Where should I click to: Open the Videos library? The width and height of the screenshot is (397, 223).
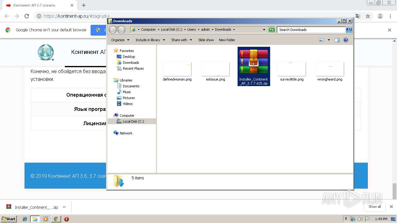127,104
